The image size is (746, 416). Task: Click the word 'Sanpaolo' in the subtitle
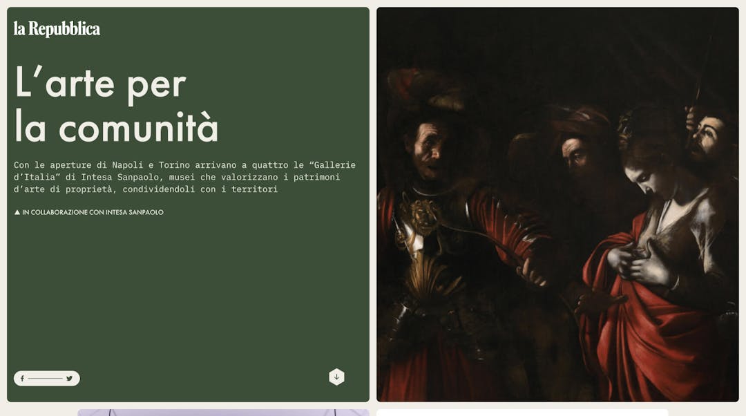coord(138,177)
